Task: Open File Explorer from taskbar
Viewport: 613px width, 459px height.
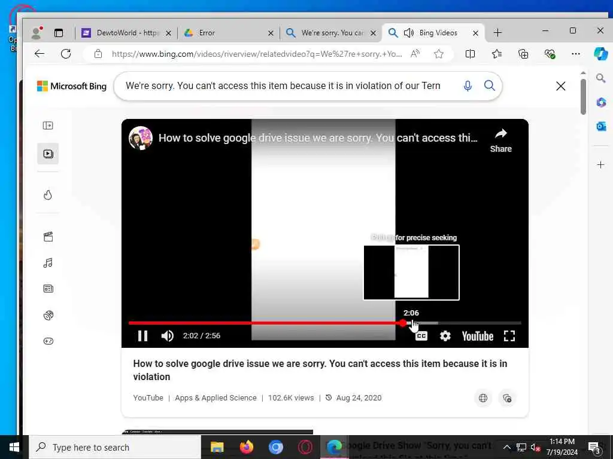Action: pos(217,447)
